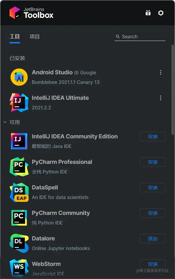175x279 pixels.
Task: Open IntelliJ IDEA Ultimate three-dot menu
Action: pos(161,98)
